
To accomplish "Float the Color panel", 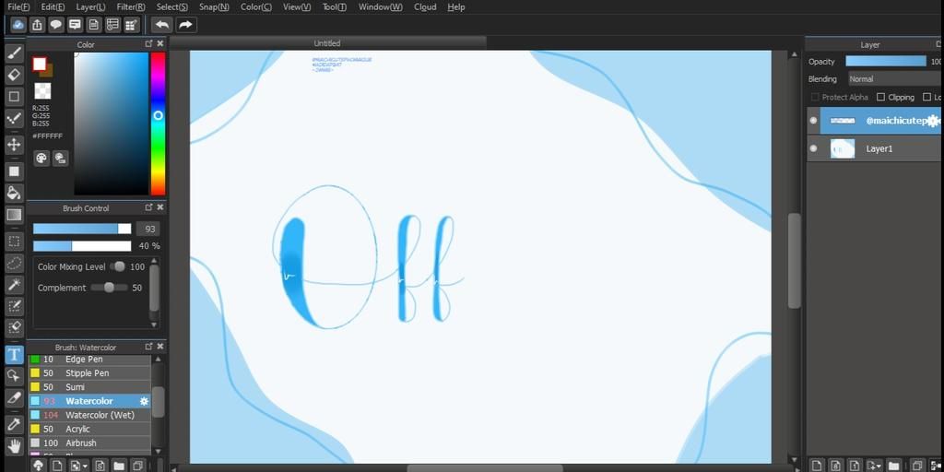I will point(148,44).
